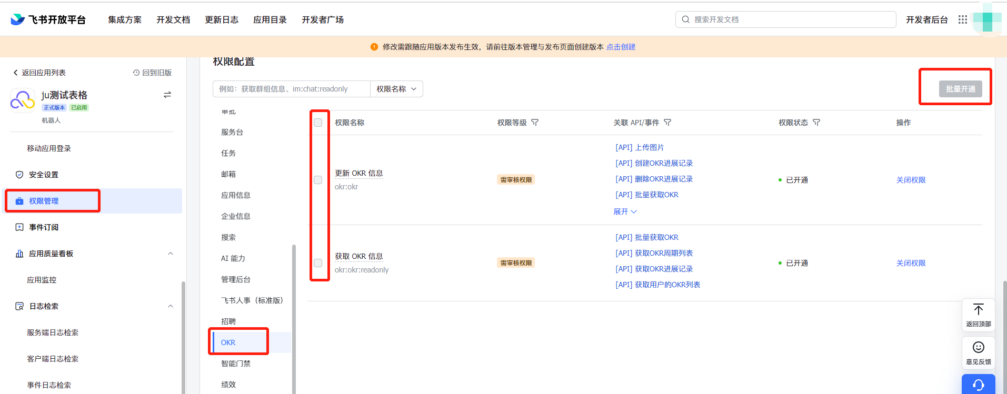Select 企业信息 permission category
Image resolution: width=1007 pixels, height=394 pixels.
click(236, 216)
